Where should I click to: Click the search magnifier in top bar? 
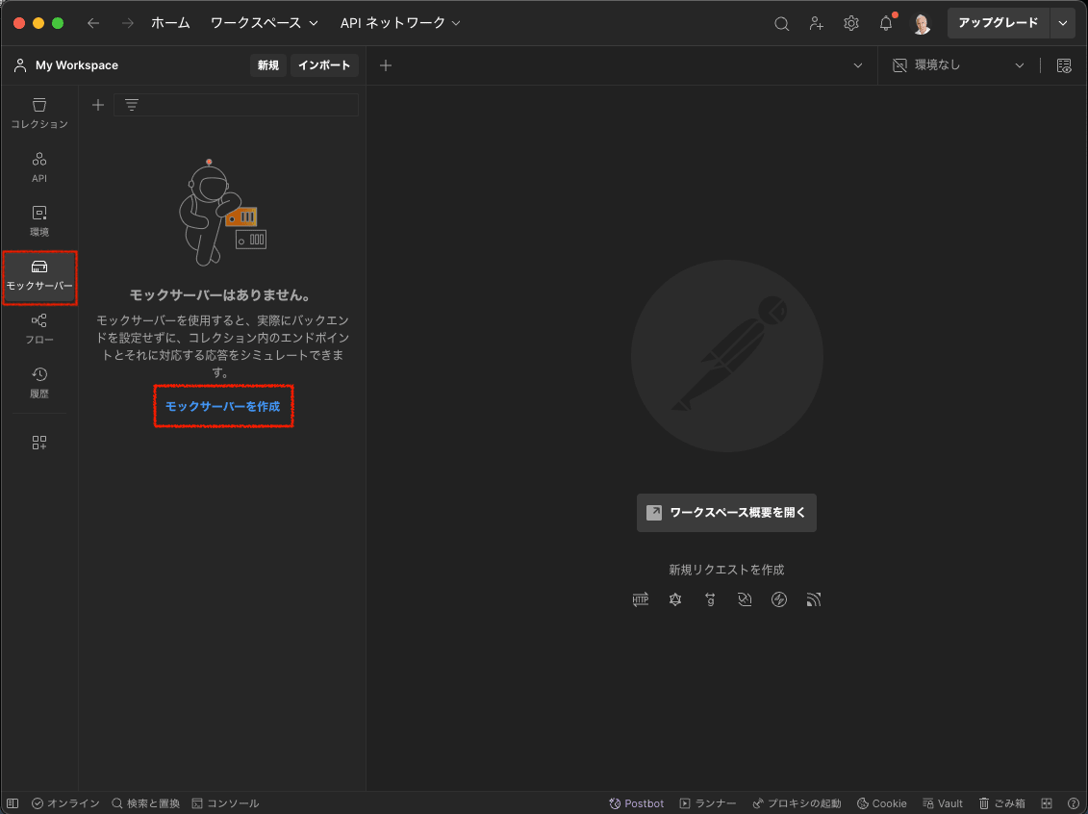click(x=781, y=24)
